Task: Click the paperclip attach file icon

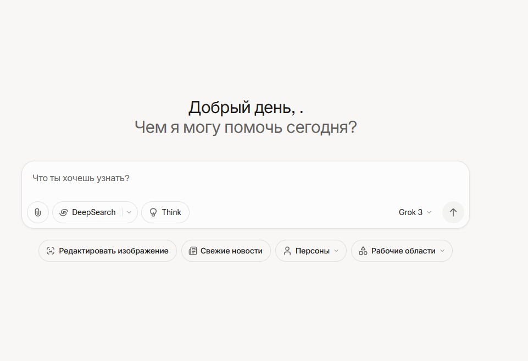Action: point(38,212)
